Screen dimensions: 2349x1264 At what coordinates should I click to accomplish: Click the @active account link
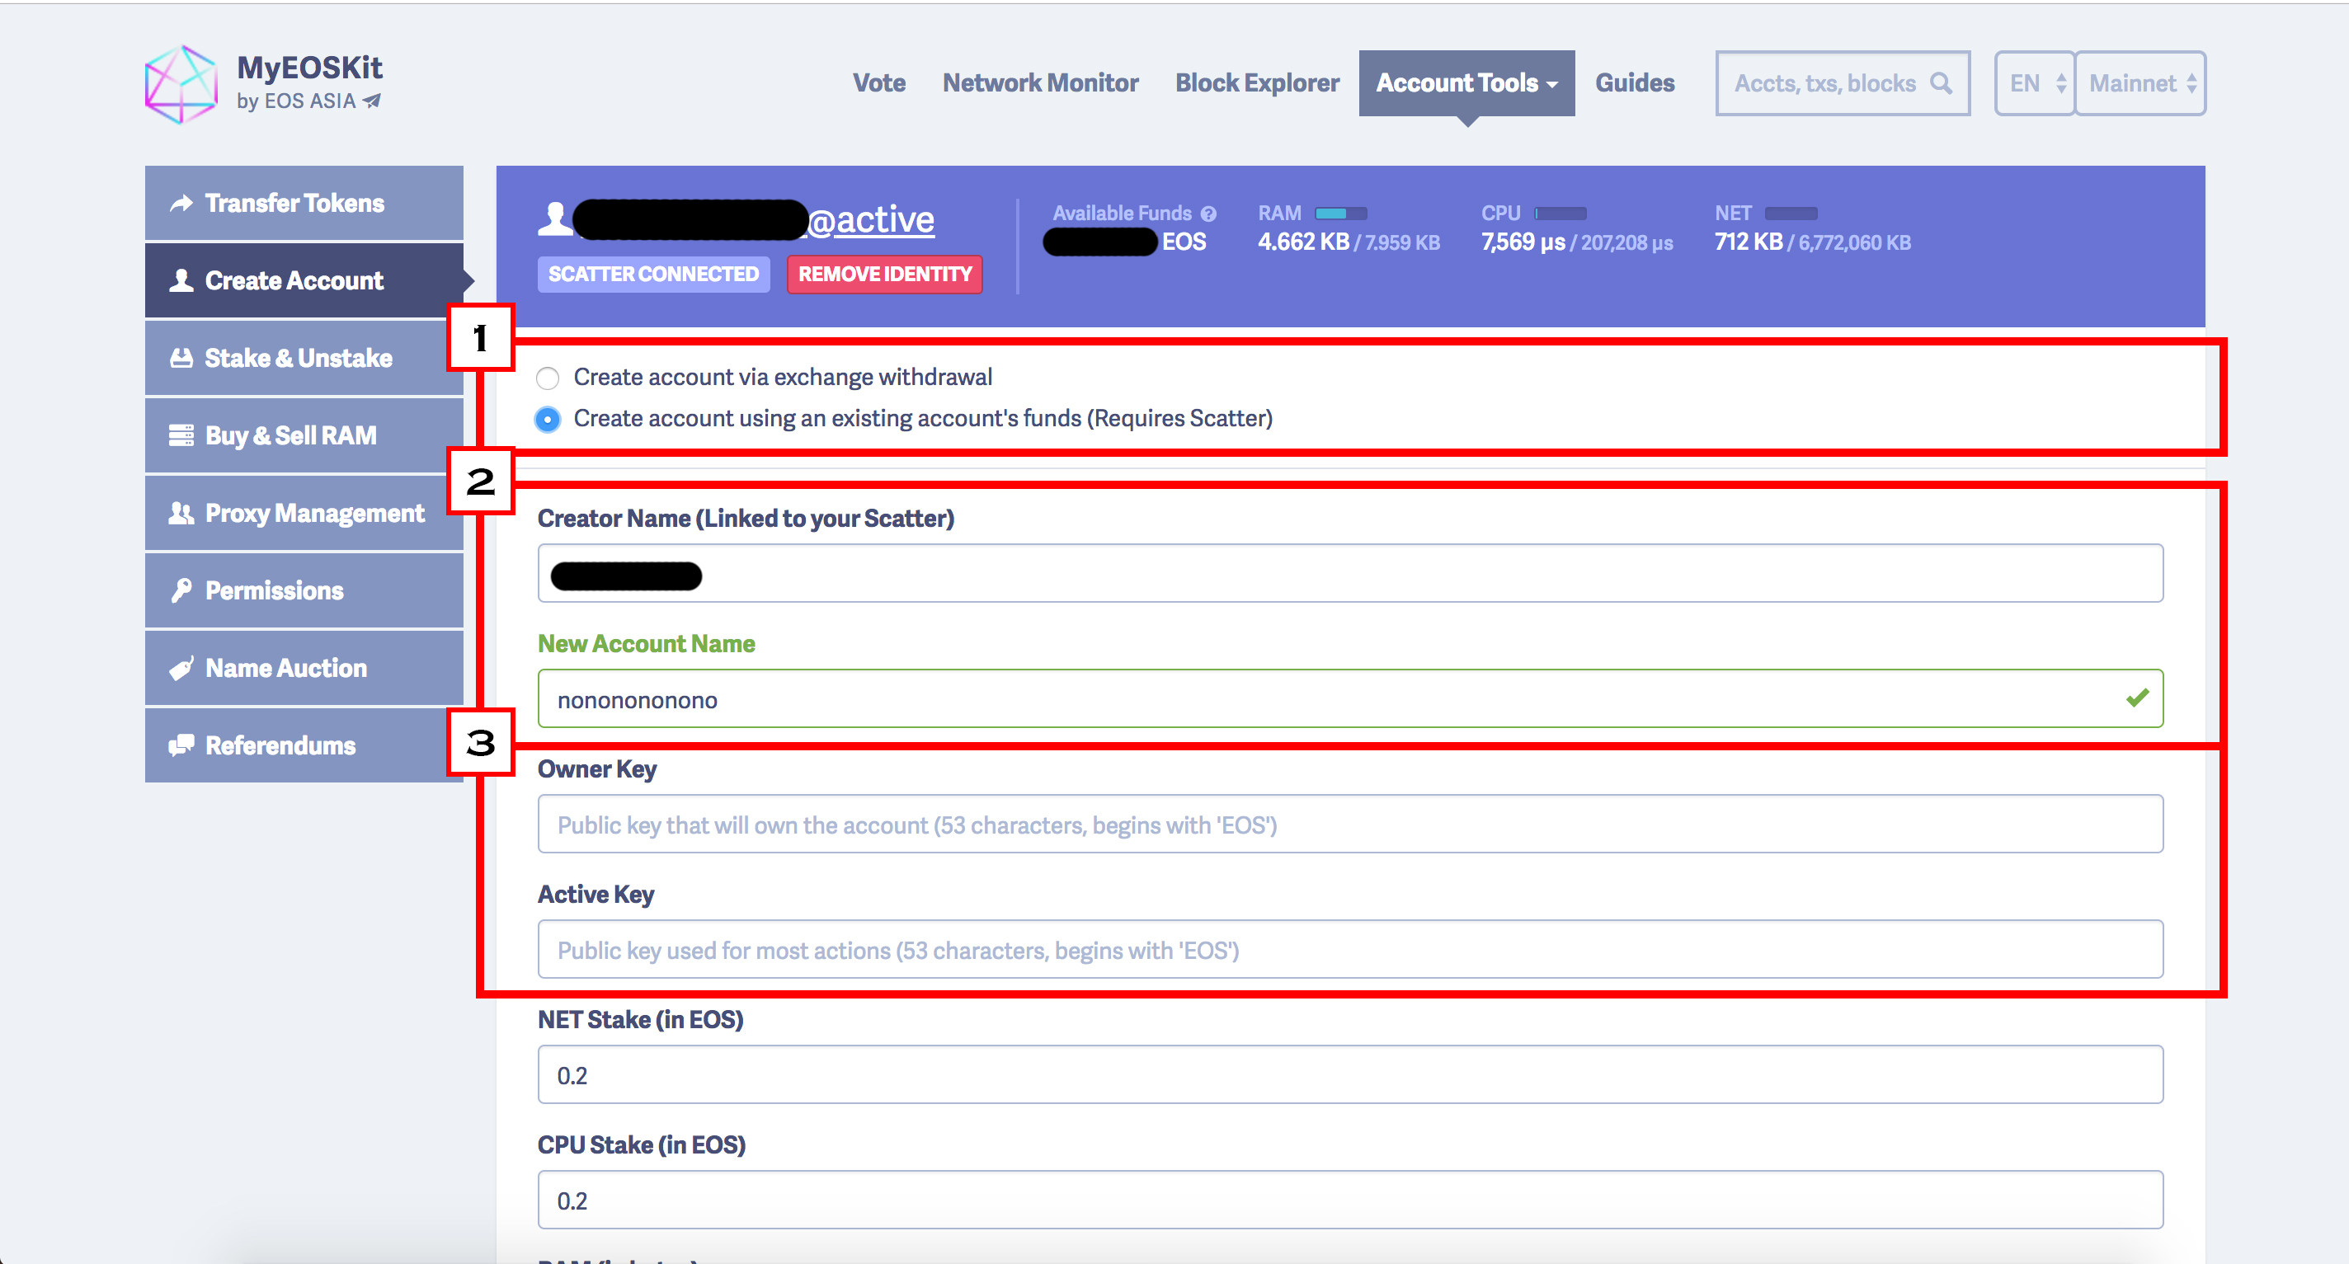click(x=871, y=219)
